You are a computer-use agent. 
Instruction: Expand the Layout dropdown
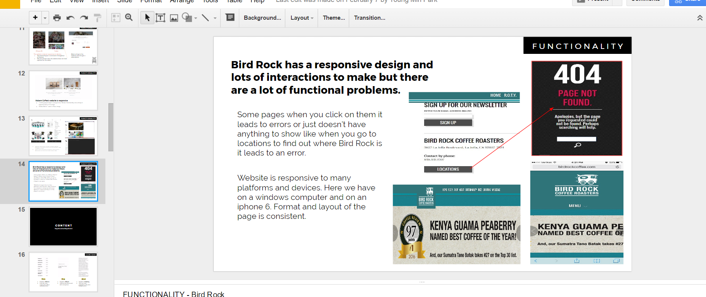coord(302,18)
